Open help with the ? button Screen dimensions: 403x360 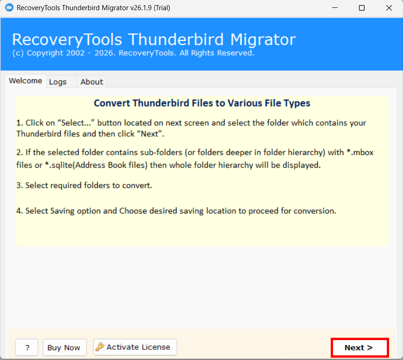[x=27, y=347]
